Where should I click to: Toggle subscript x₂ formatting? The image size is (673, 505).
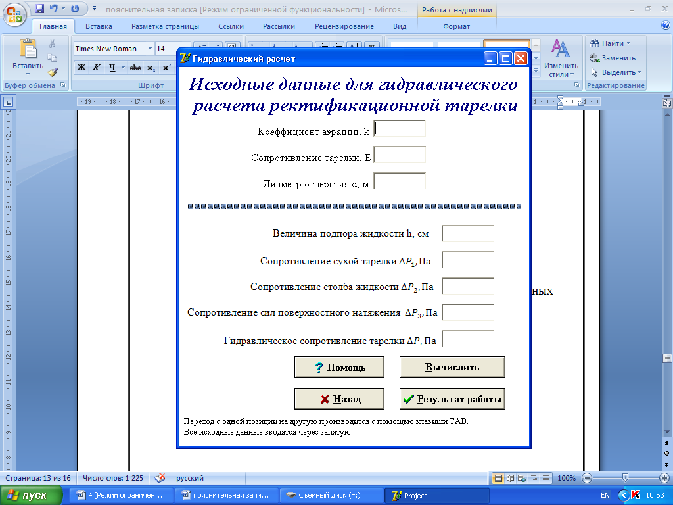pos(151,68)
